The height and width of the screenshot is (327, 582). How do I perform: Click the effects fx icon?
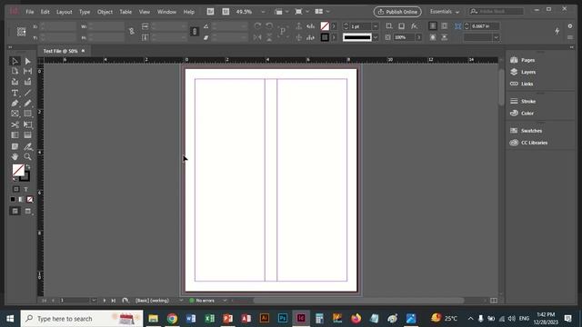click(415, 26)
